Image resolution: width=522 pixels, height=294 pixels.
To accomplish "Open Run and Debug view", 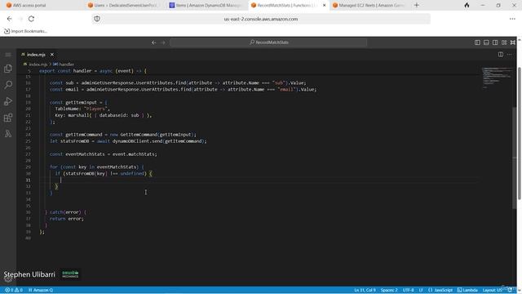I will click(8, 101).
